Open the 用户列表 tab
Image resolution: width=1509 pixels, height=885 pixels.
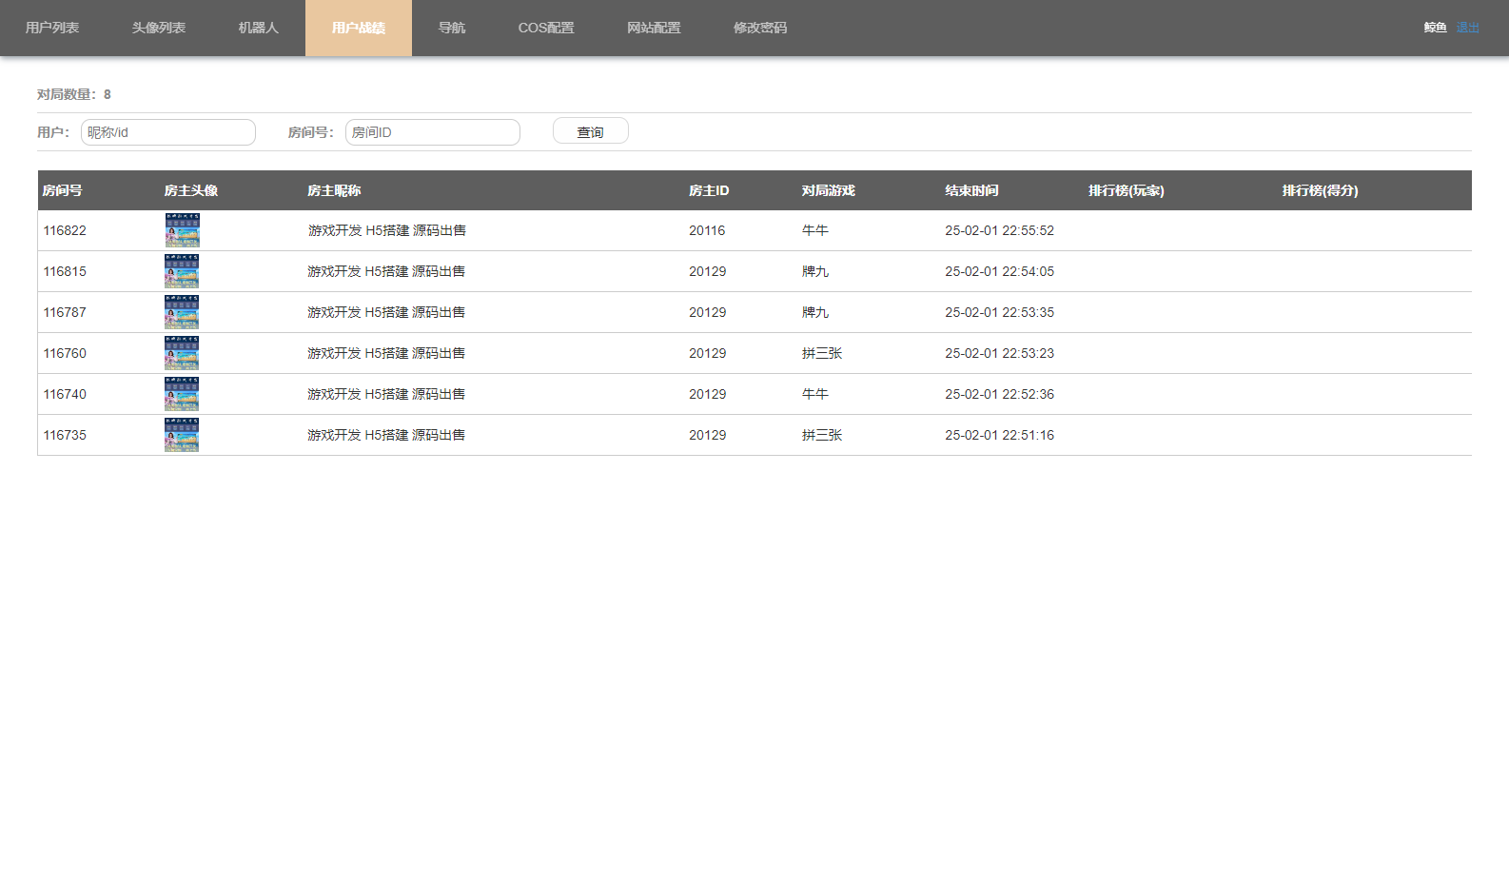tap(52, 28)
